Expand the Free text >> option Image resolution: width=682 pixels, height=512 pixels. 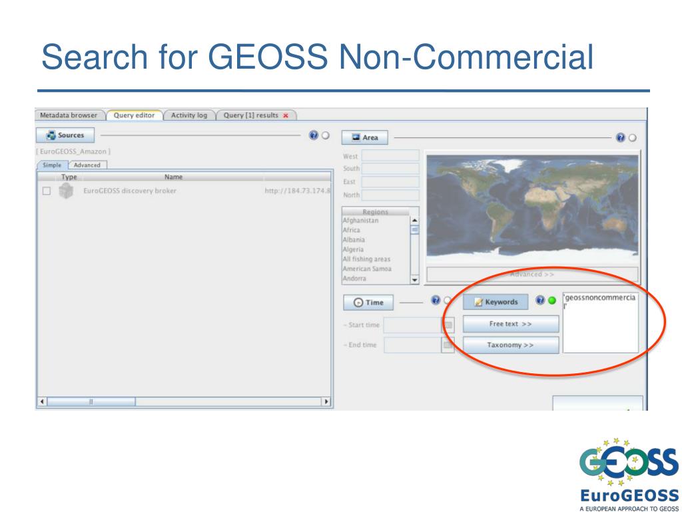[x=511, y=324]
